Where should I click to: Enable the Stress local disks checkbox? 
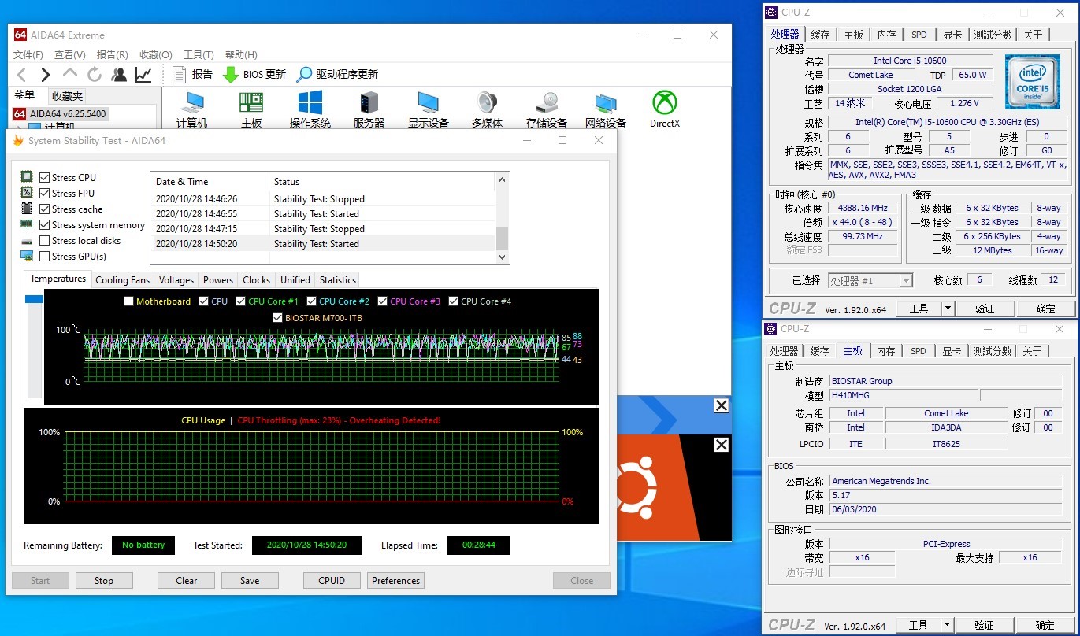pos(44,241)
